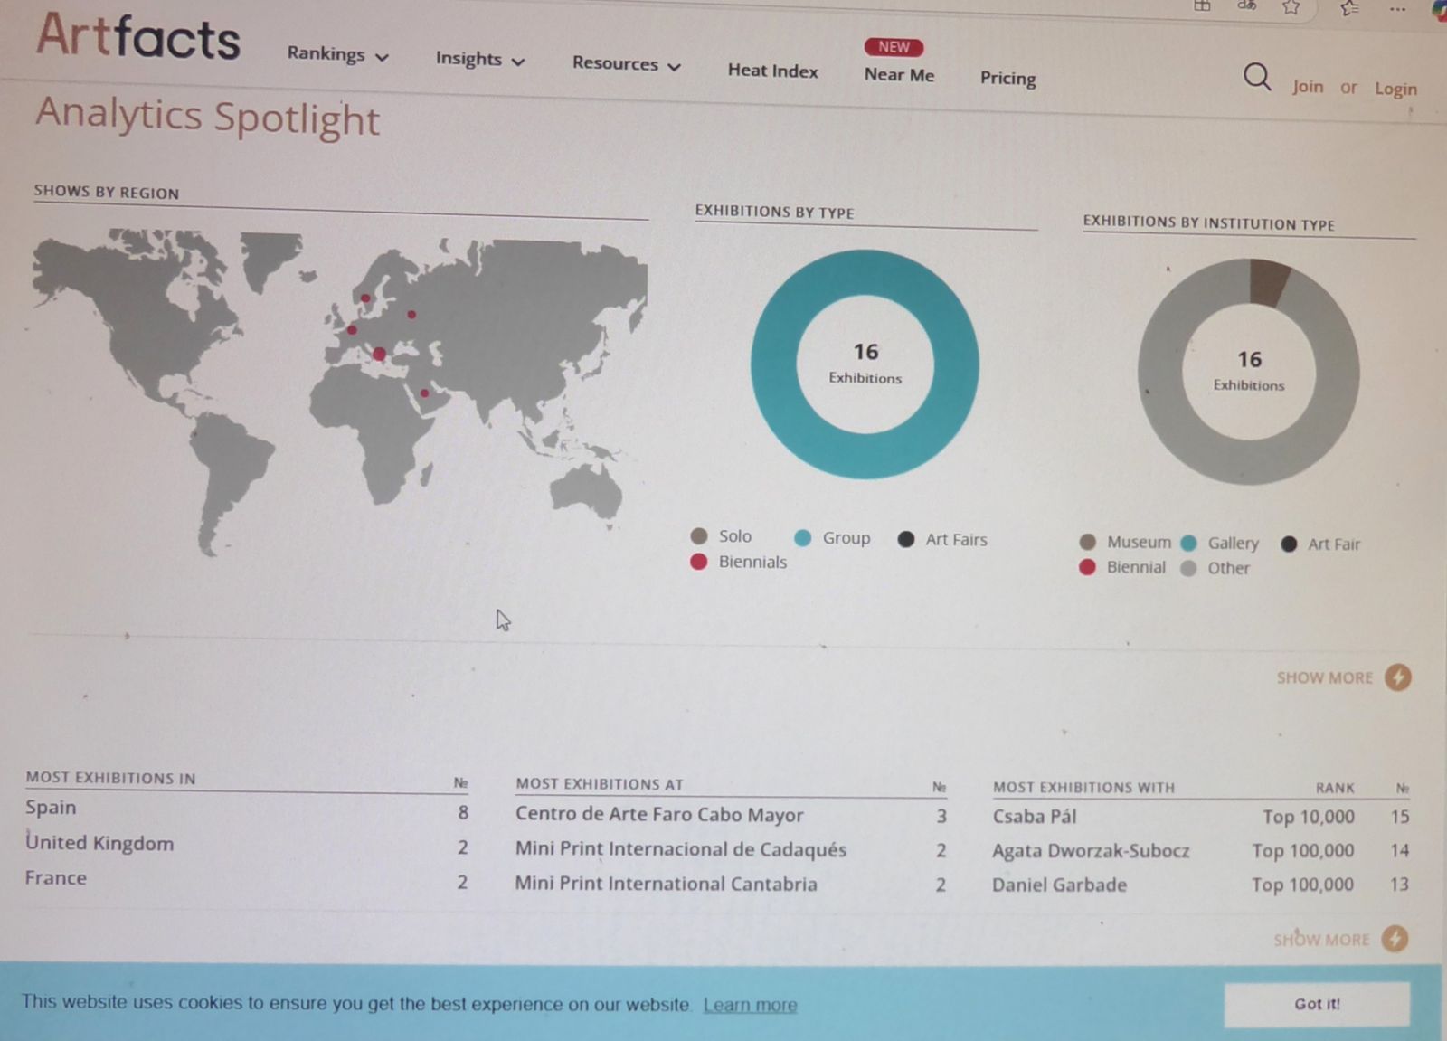Image resolution: width=1447 pixels, height=1041 pixels.
Task: Click Group legend dot
Action: pyautogui.click(x=802, y=537)
